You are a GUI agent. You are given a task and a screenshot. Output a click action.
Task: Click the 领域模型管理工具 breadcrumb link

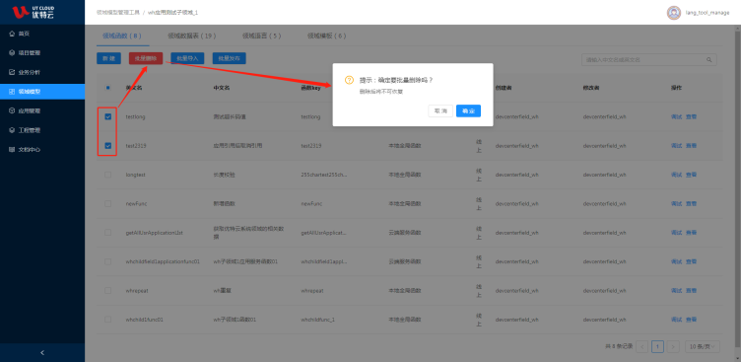(x=117, y=12)
